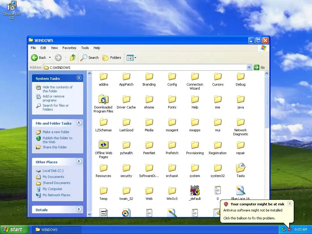Select the Network Diagnostic folder
Screen dimensions: 312x234
[x=241, y=127]
